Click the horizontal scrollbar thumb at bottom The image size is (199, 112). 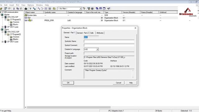tap(69, 107)
